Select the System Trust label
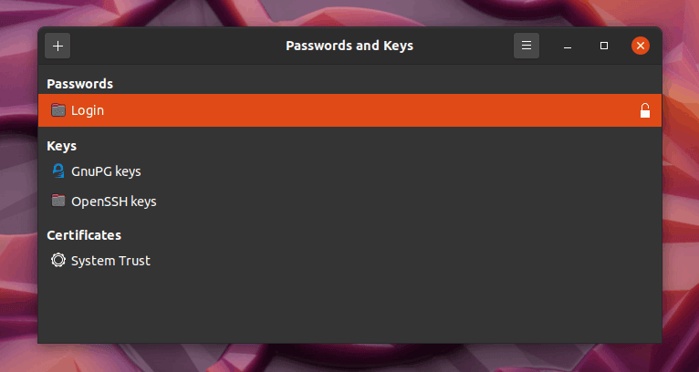The height and width of the screenshot is (372, 699). point(110,261)
